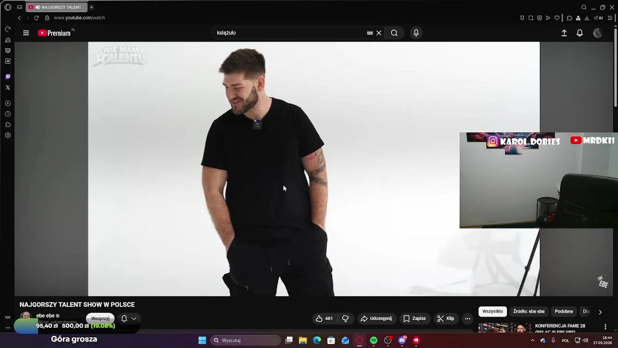Open the ad blocker shield icon
Image resolution: width=618 pixels, height=348 pixels.
point(539,18)
